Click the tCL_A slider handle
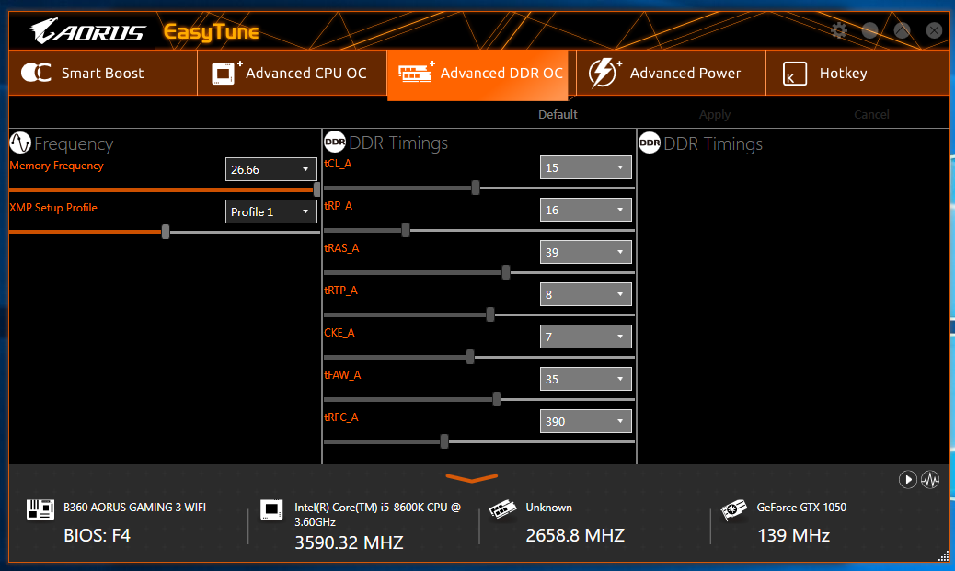955x571 pixels. 476,188
